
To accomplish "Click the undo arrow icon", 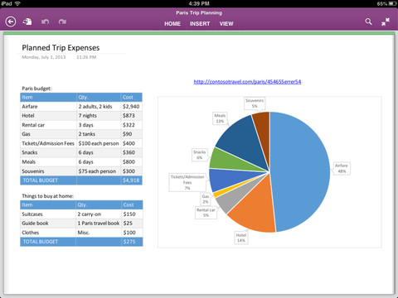I will click(x=46, y=22).
